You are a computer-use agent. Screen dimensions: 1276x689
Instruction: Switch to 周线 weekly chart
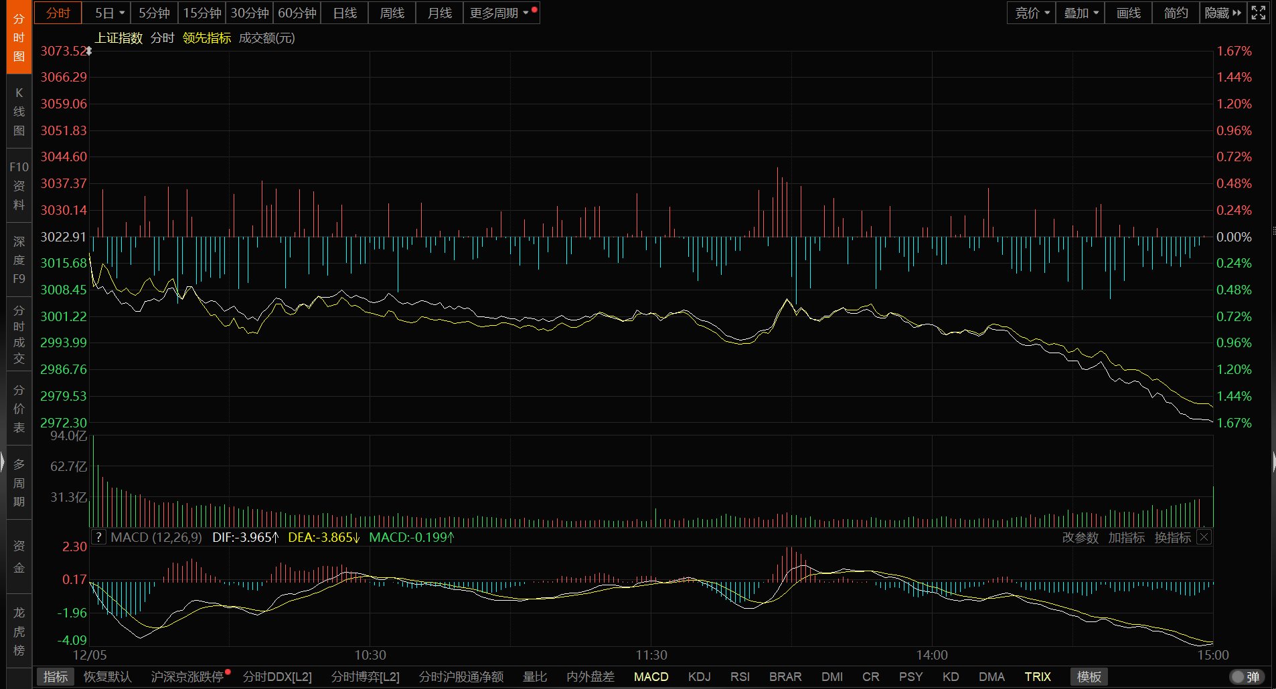pos(392,13)
